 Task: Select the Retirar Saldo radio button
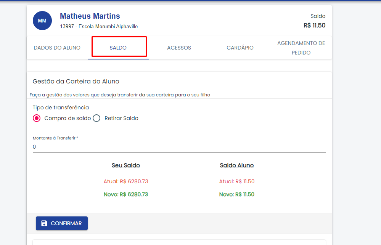pyautogui.click(x=96, y=118)
